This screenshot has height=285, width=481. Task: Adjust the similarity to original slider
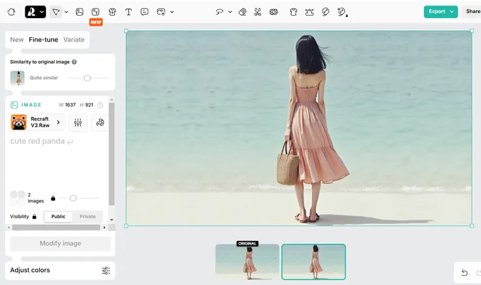pyautogui.click(x=87, y=78)
